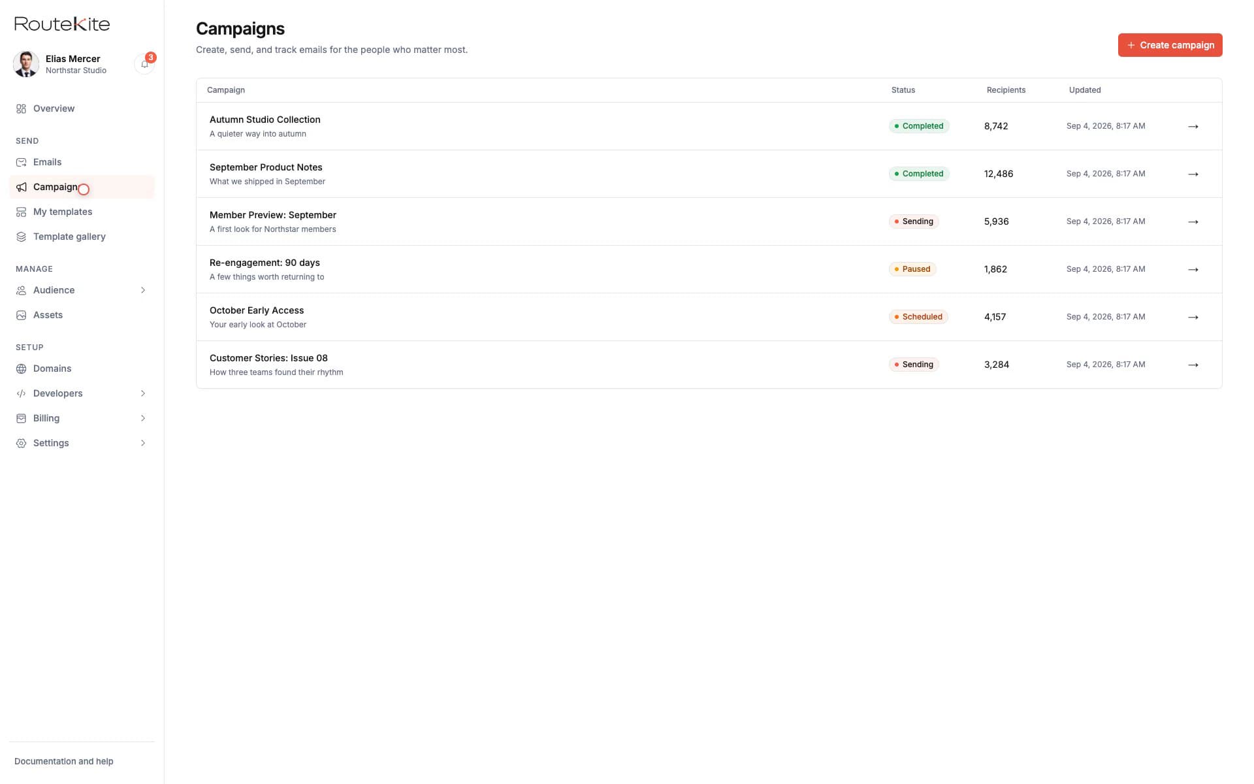Screen dimensions: 1254x784
Task: Open Emails in the sidebar
Action: pyautogui.click(x=82, y=162)
